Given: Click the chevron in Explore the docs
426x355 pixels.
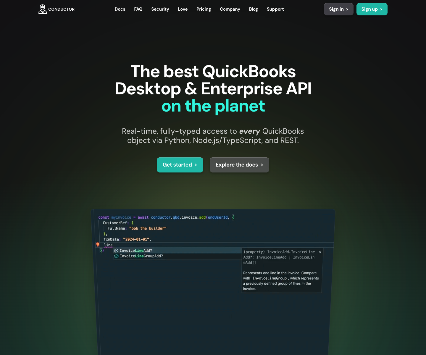Looking at the screenshot, I should (x=262, y=165).
